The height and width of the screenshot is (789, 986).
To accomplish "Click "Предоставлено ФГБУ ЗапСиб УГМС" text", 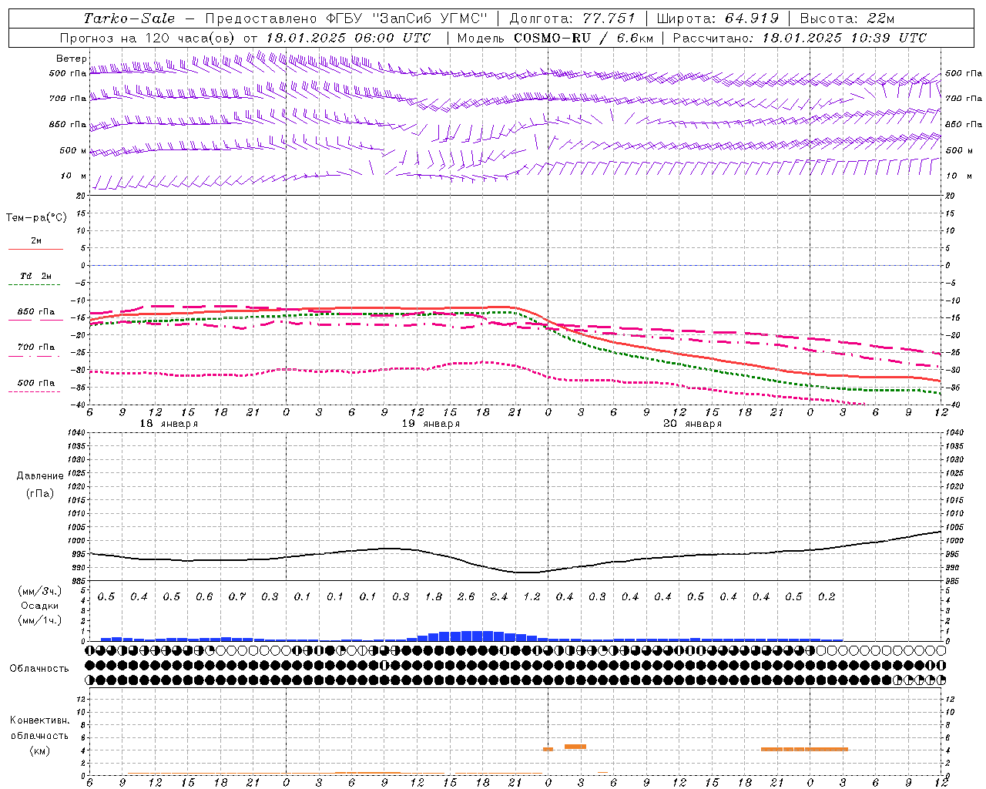I will click(346, 18).
